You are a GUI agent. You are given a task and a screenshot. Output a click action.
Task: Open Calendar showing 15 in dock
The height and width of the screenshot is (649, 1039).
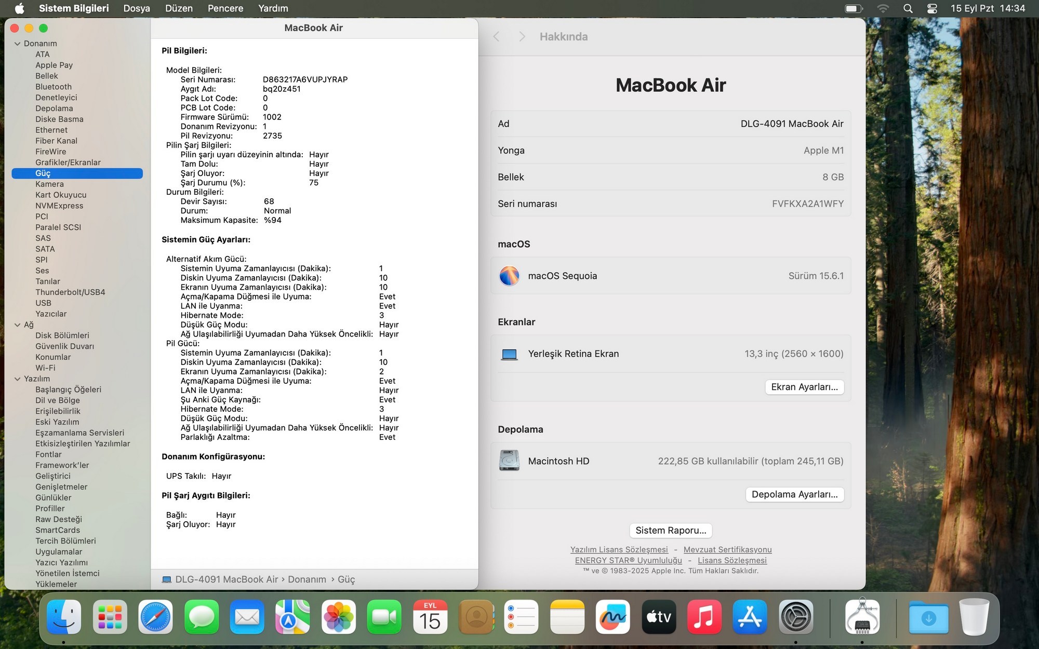pyautogui.click(x=430, y=617)
